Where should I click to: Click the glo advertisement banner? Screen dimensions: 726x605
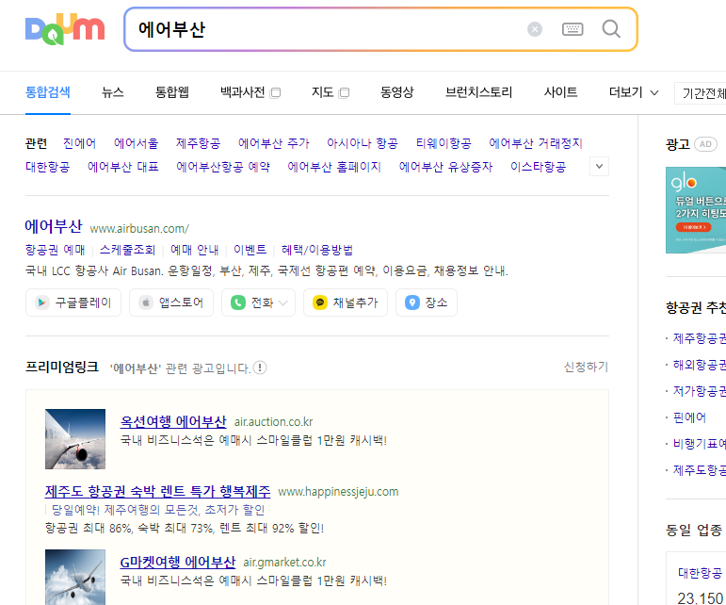coord(696,210)
